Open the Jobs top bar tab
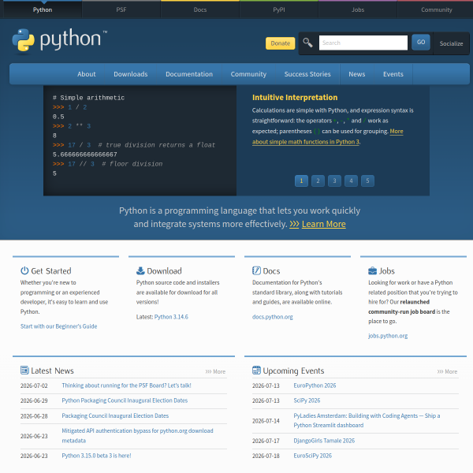This screenshot has width=473, height=473. point(358,9)
